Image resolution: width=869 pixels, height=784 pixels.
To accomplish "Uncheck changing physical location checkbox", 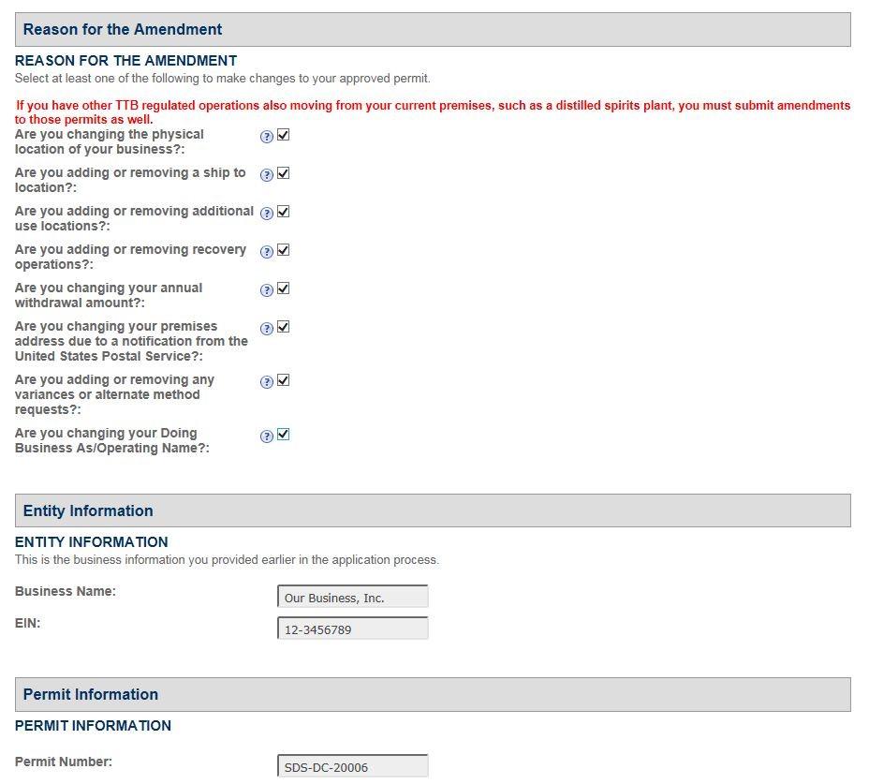I will point(284,135).
